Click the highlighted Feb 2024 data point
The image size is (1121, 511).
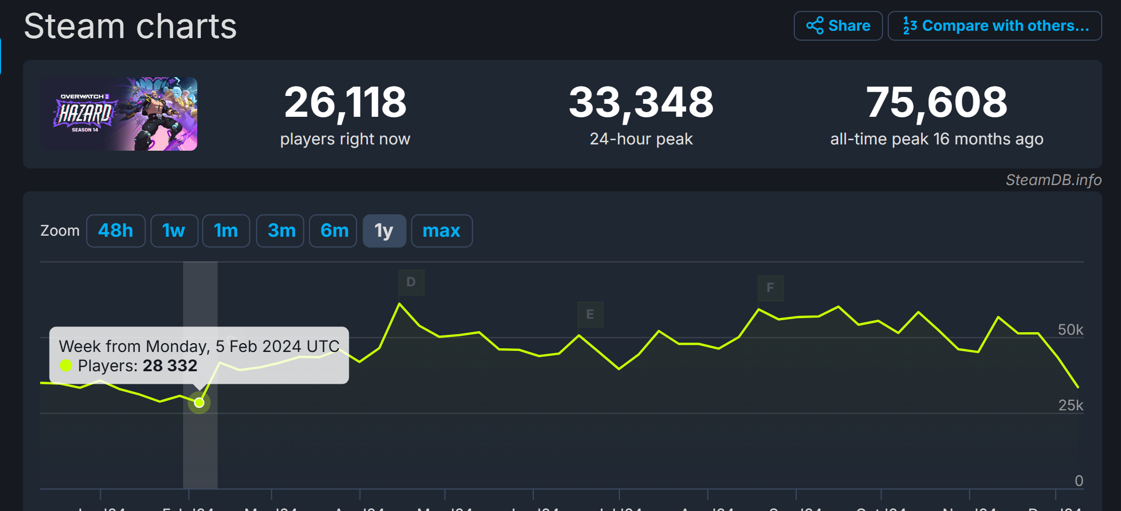[x=199, y=403]
